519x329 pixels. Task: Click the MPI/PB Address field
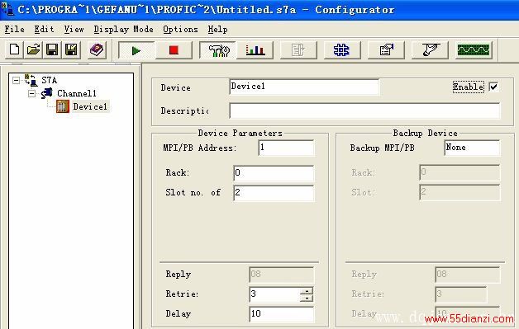pos(286,148)
